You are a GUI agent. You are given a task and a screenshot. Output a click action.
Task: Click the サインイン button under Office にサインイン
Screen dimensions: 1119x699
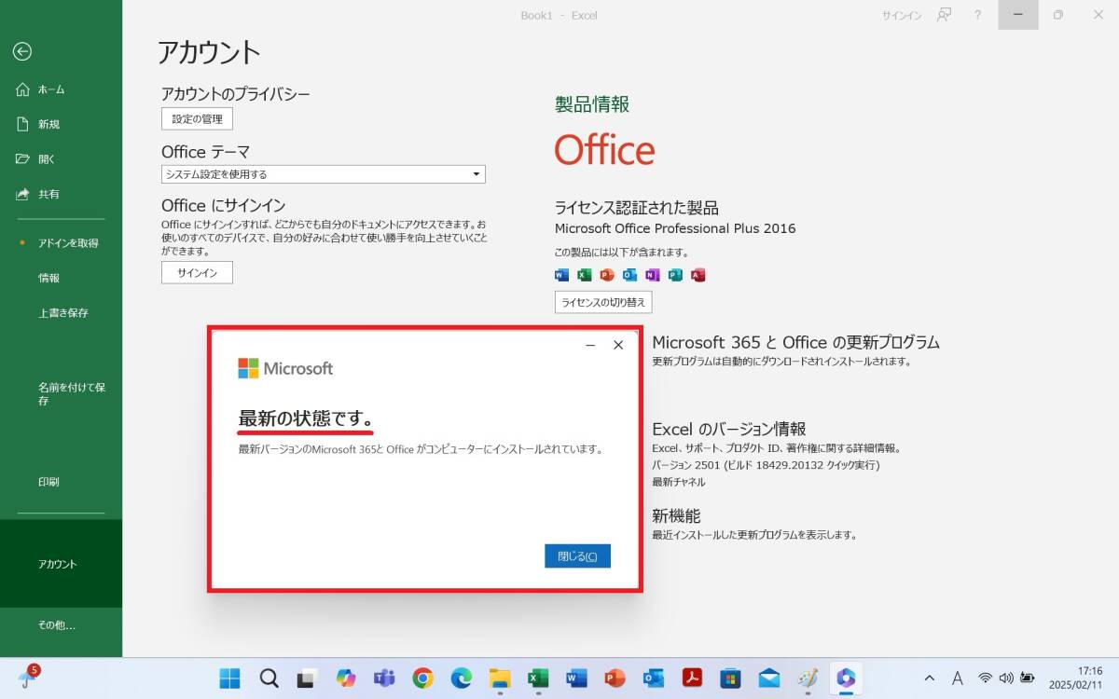click(x=197, y=273)
